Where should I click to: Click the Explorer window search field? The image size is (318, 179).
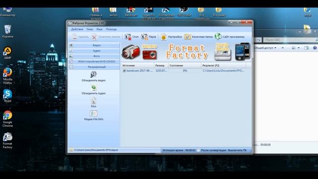click(290, 40)
